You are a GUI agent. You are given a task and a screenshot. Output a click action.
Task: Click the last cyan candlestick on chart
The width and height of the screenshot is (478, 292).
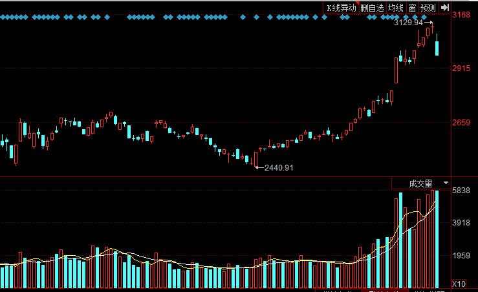click(x=437, y=48)
